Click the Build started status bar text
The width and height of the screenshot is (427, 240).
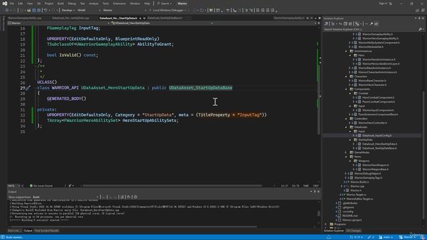pyautogui.click(x=15, y=237)
